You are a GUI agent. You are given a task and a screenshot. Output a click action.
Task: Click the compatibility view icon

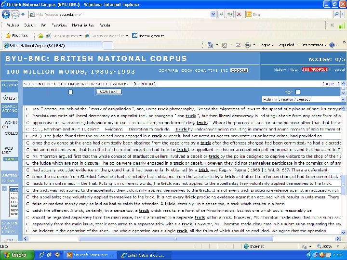point(221,14)
